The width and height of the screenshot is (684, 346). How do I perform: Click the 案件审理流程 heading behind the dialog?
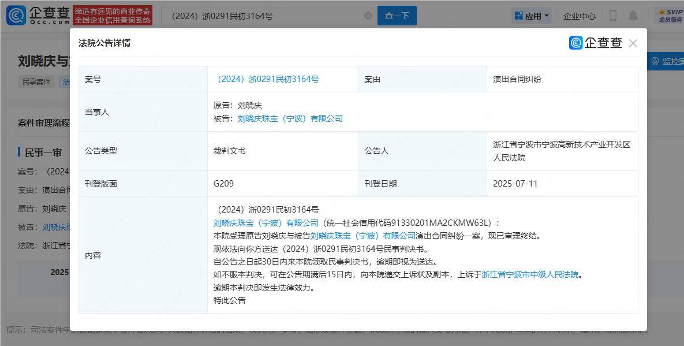(44, 123)
